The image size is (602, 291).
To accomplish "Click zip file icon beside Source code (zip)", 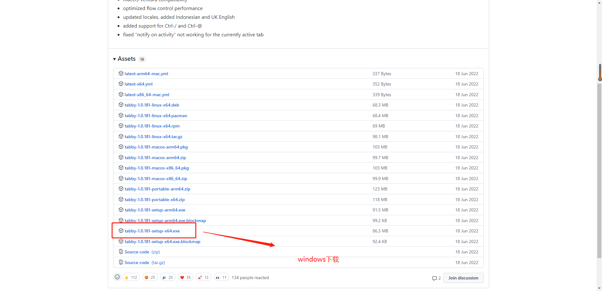I will (121, 252).
